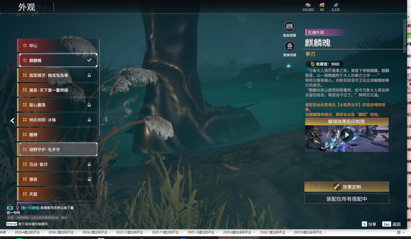411x239 pixels.
Task: Open dropdown arrow on 2025.12卖出和不出 sheet tab
Action: (146, 232)
